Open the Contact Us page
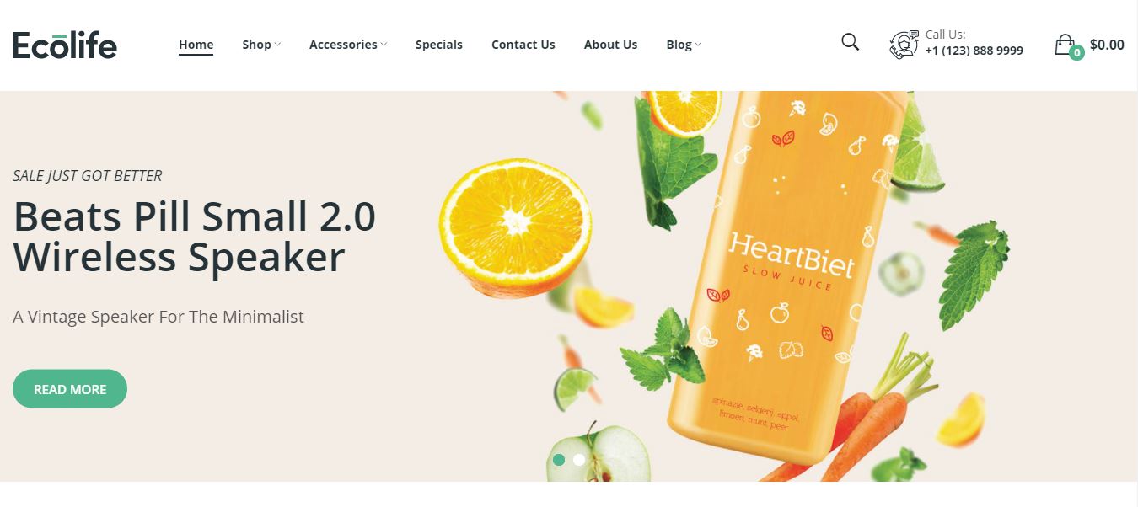The image size is (1138, 507). (x=523, y=45)
